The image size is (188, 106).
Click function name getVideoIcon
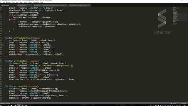(x=21, y=61)
